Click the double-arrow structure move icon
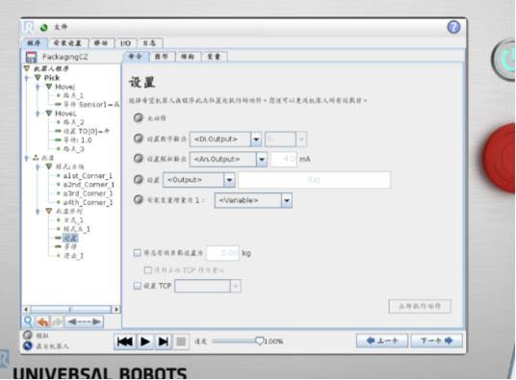This screenshot has height=380, width=516. pos(84,321)
